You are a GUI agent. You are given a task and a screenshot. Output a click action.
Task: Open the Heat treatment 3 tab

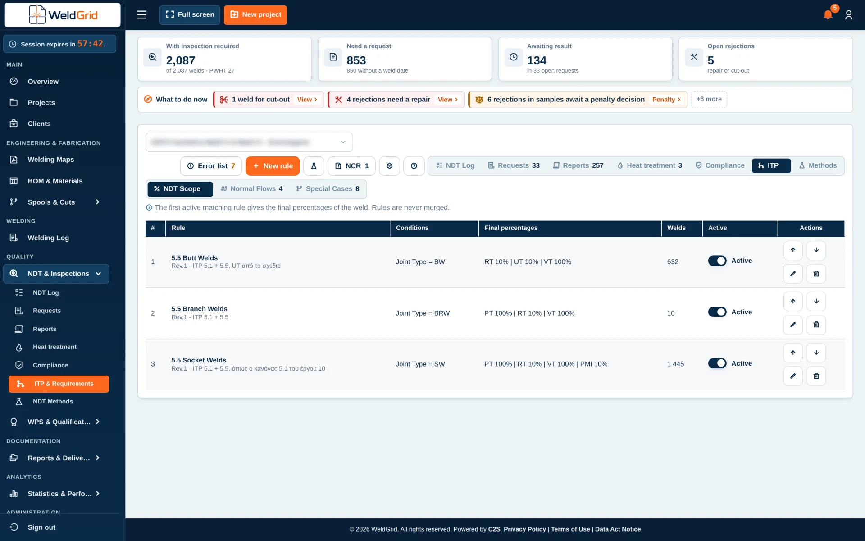click(x=649, y=166)
